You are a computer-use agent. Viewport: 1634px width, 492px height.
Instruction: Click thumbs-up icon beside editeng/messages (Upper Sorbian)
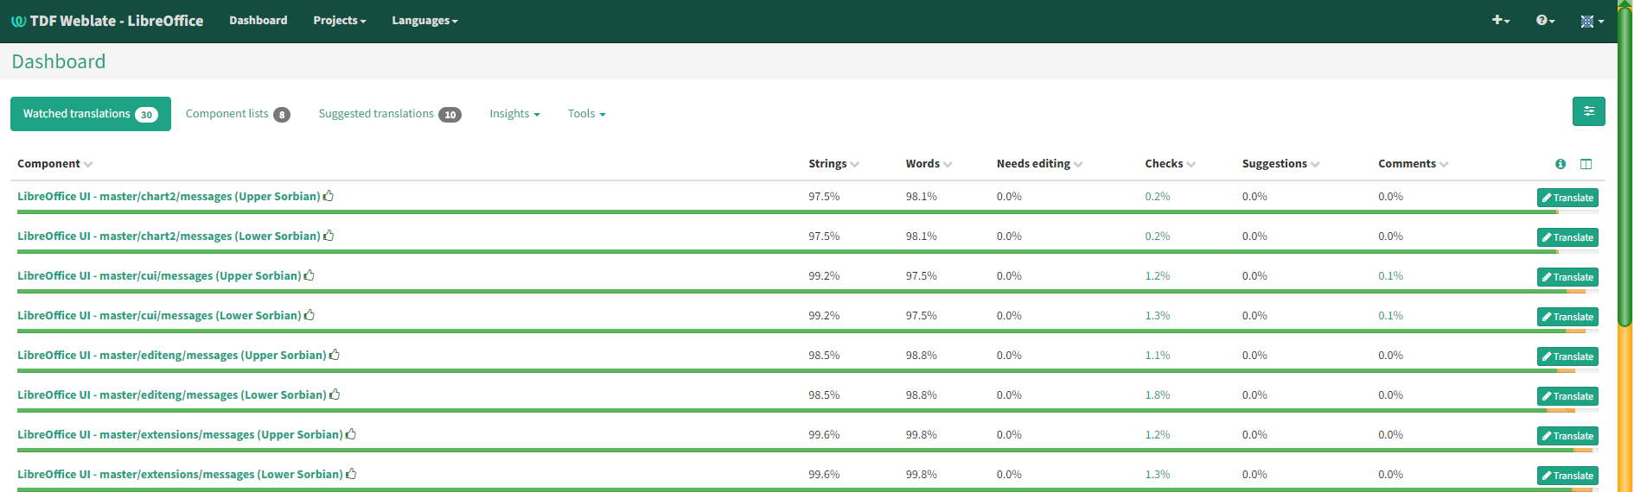click(x=335, y=355)
